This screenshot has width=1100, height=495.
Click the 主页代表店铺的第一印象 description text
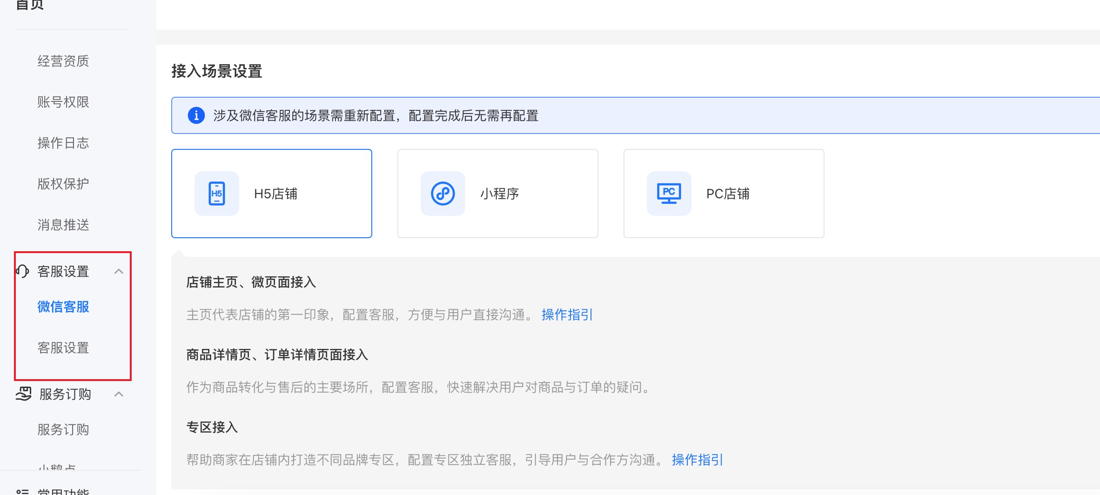pos(360,315)
